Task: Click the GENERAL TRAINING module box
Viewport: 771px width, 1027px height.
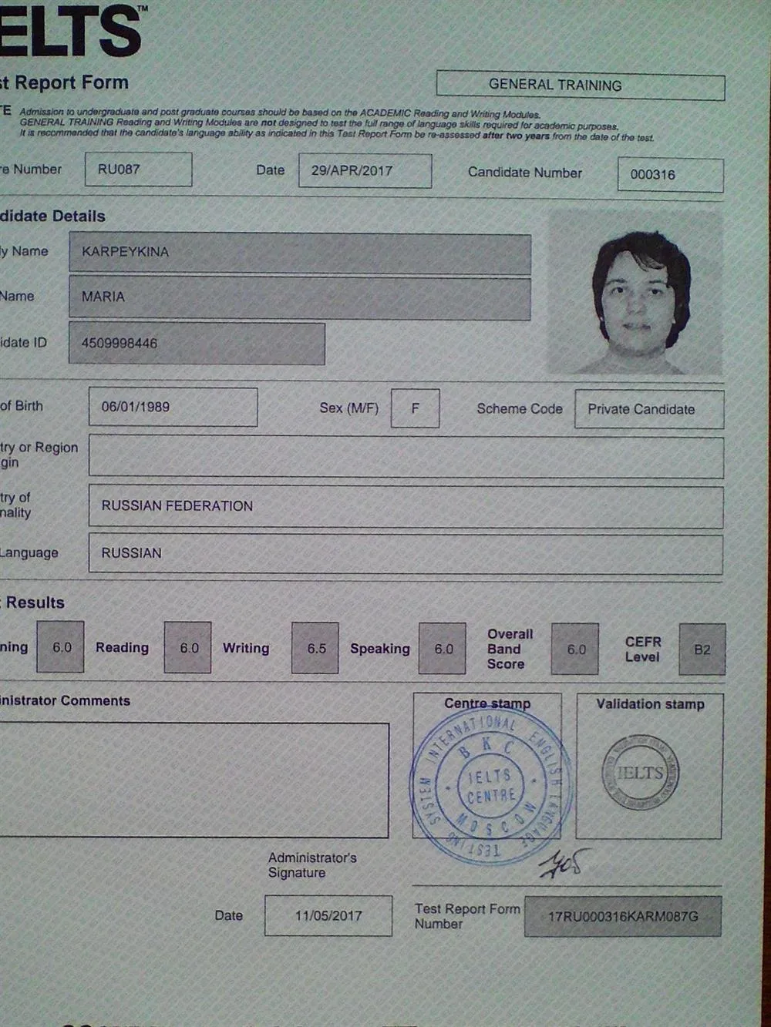Action: point(581,86)
